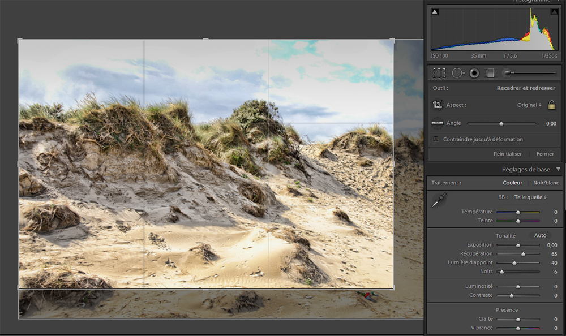Click the Angle value 0,00 field
The image size is (566, 336).
[x=551, y=123]
